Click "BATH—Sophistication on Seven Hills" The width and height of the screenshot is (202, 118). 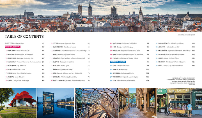pos(124,81)
